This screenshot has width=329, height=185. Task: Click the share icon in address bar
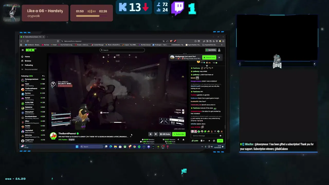[167, 41]
